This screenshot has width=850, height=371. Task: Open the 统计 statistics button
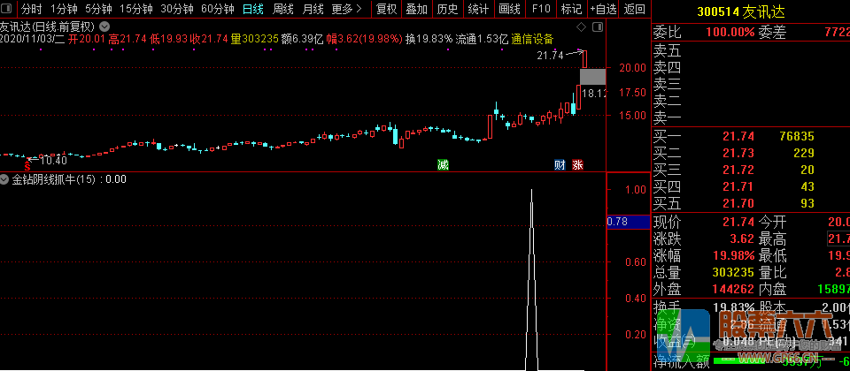pyautogui.click(x=478, y=9)
